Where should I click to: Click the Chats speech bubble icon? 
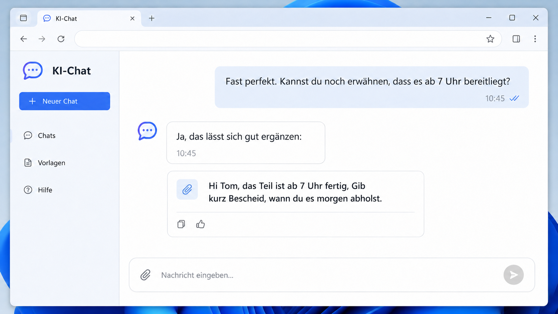(x=28, y=135)
